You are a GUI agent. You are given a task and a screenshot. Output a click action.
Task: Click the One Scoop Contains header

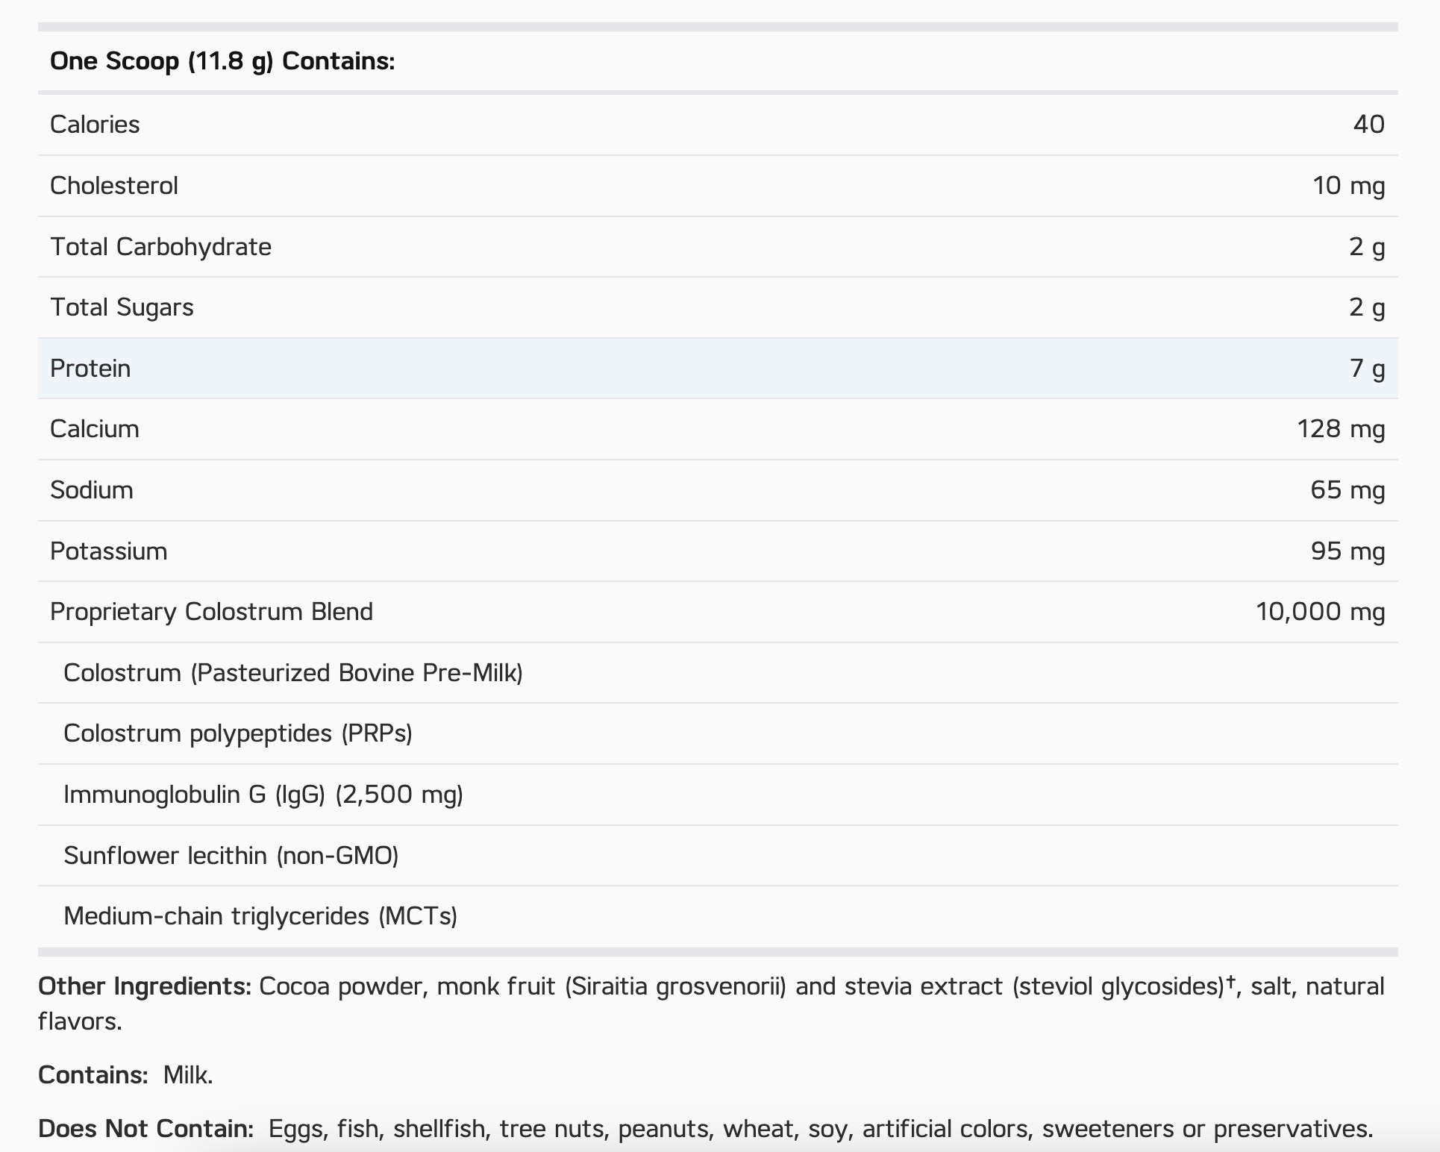click(222, 61)
